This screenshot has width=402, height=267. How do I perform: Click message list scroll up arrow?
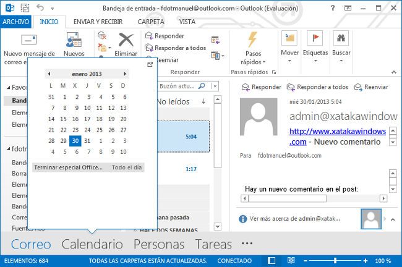[x=218, y=99]
